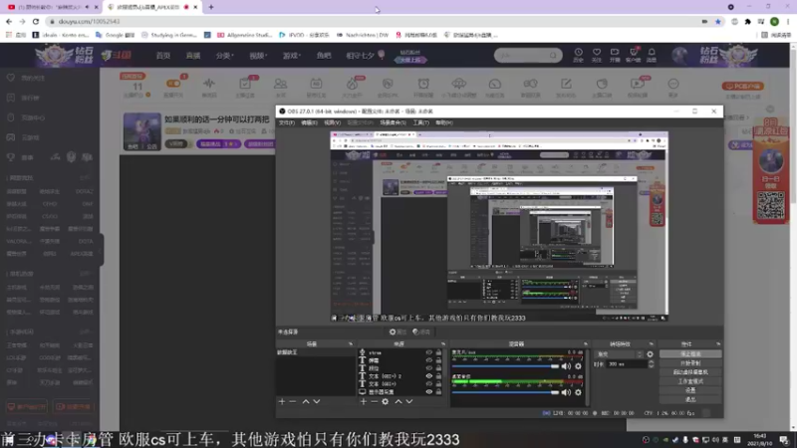Click Chrome address bar showing douyu.com
The height and width of the screenshot is (448, 797).
[x=374, y=21]
